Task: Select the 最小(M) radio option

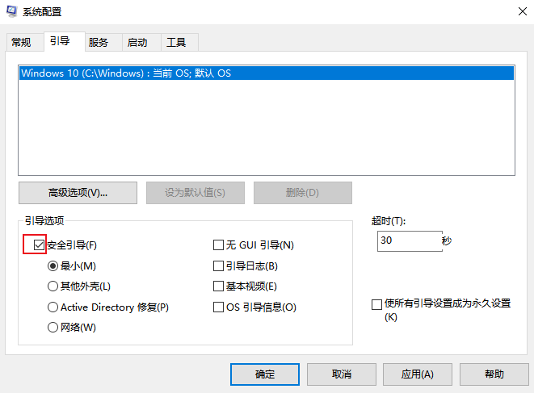Action: [x=53, y=265]
